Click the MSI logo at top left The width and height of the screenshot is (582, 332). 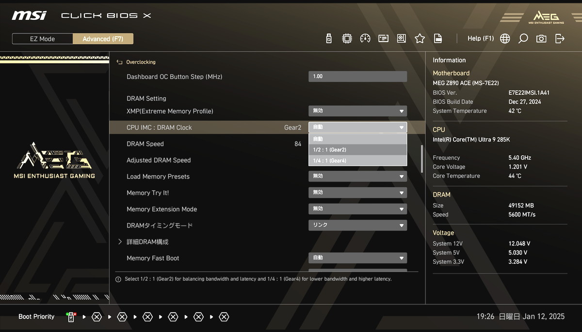tap(29, 15)
